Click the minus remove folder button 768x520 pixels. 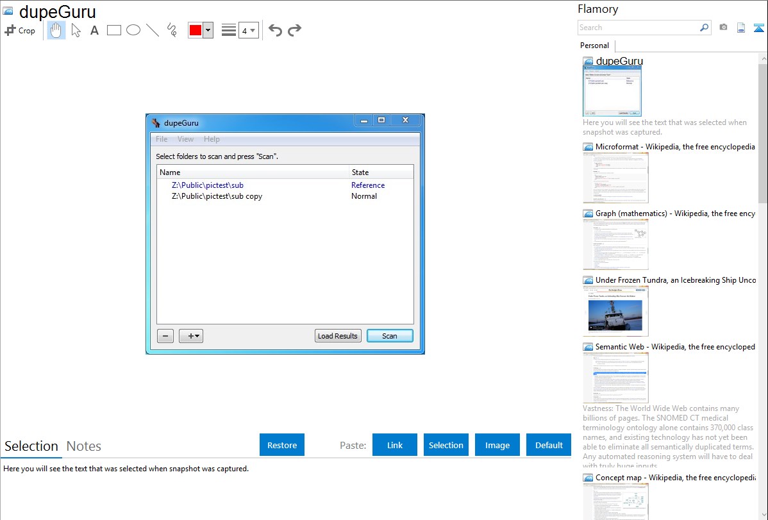pos(165,336)
